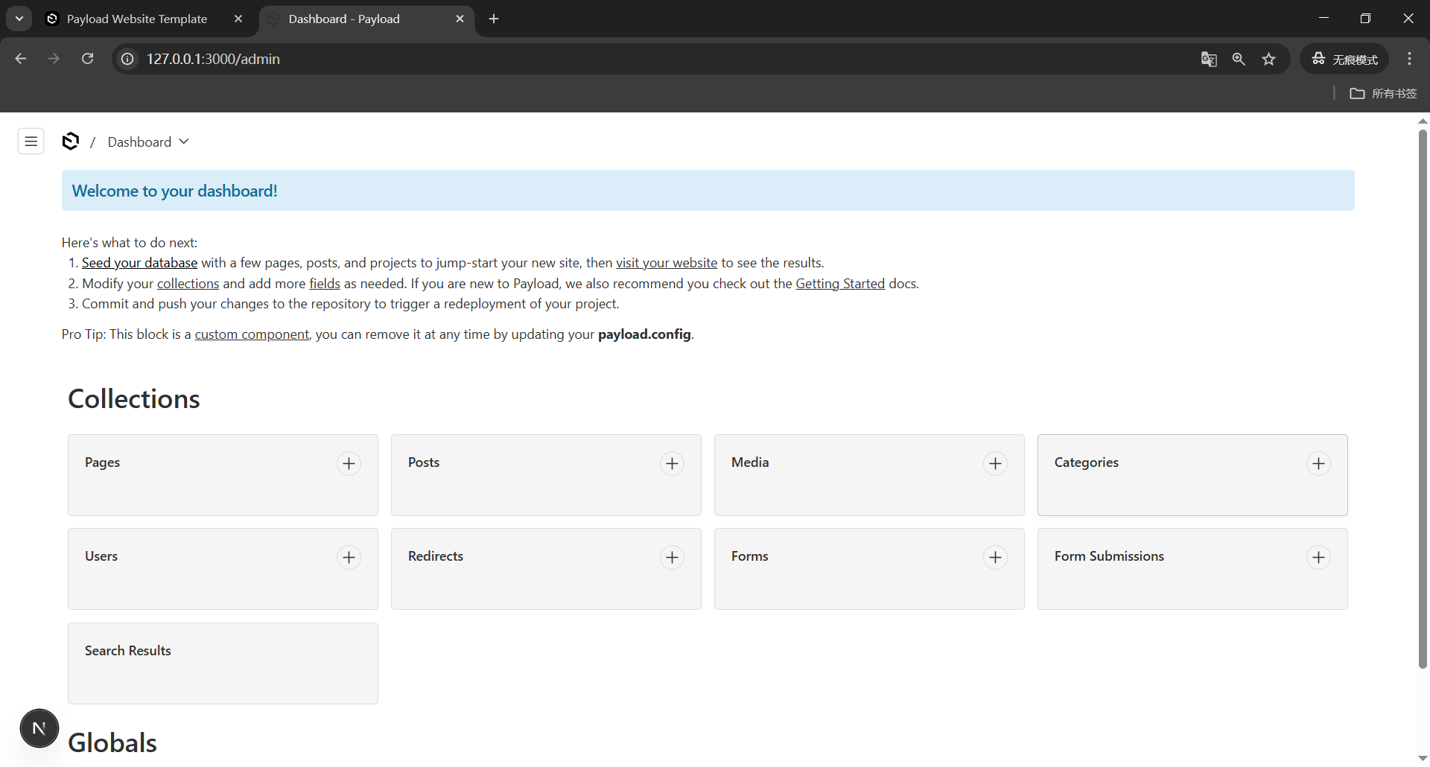Click the scroll down arrow of scrollbar
The image size is (1430, 767).
pyautogui.click(x=1423, y=759)
